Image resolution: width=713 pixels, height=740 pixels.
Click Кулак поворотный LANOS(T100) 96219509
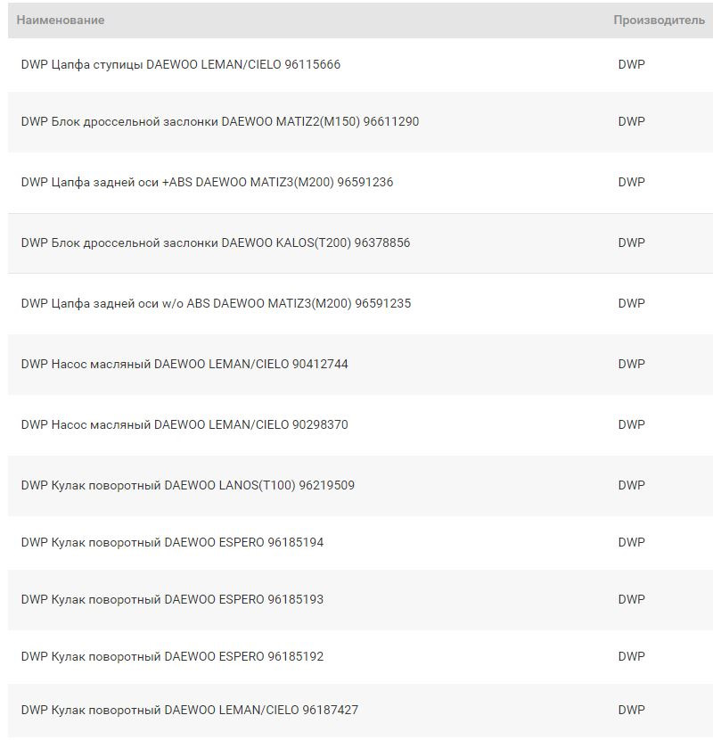(x=188, y=485)
